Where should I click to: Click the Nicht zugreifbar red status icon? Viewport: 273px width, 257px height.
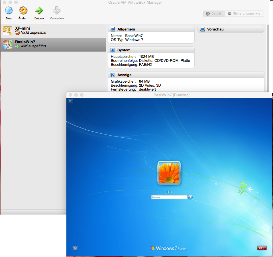click(x=17, y=32)
